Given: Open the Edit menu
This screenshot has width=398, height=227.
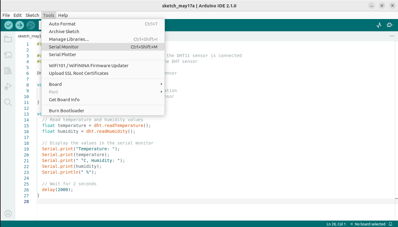Looking at the screenshot, I should [x=18, y=15].
